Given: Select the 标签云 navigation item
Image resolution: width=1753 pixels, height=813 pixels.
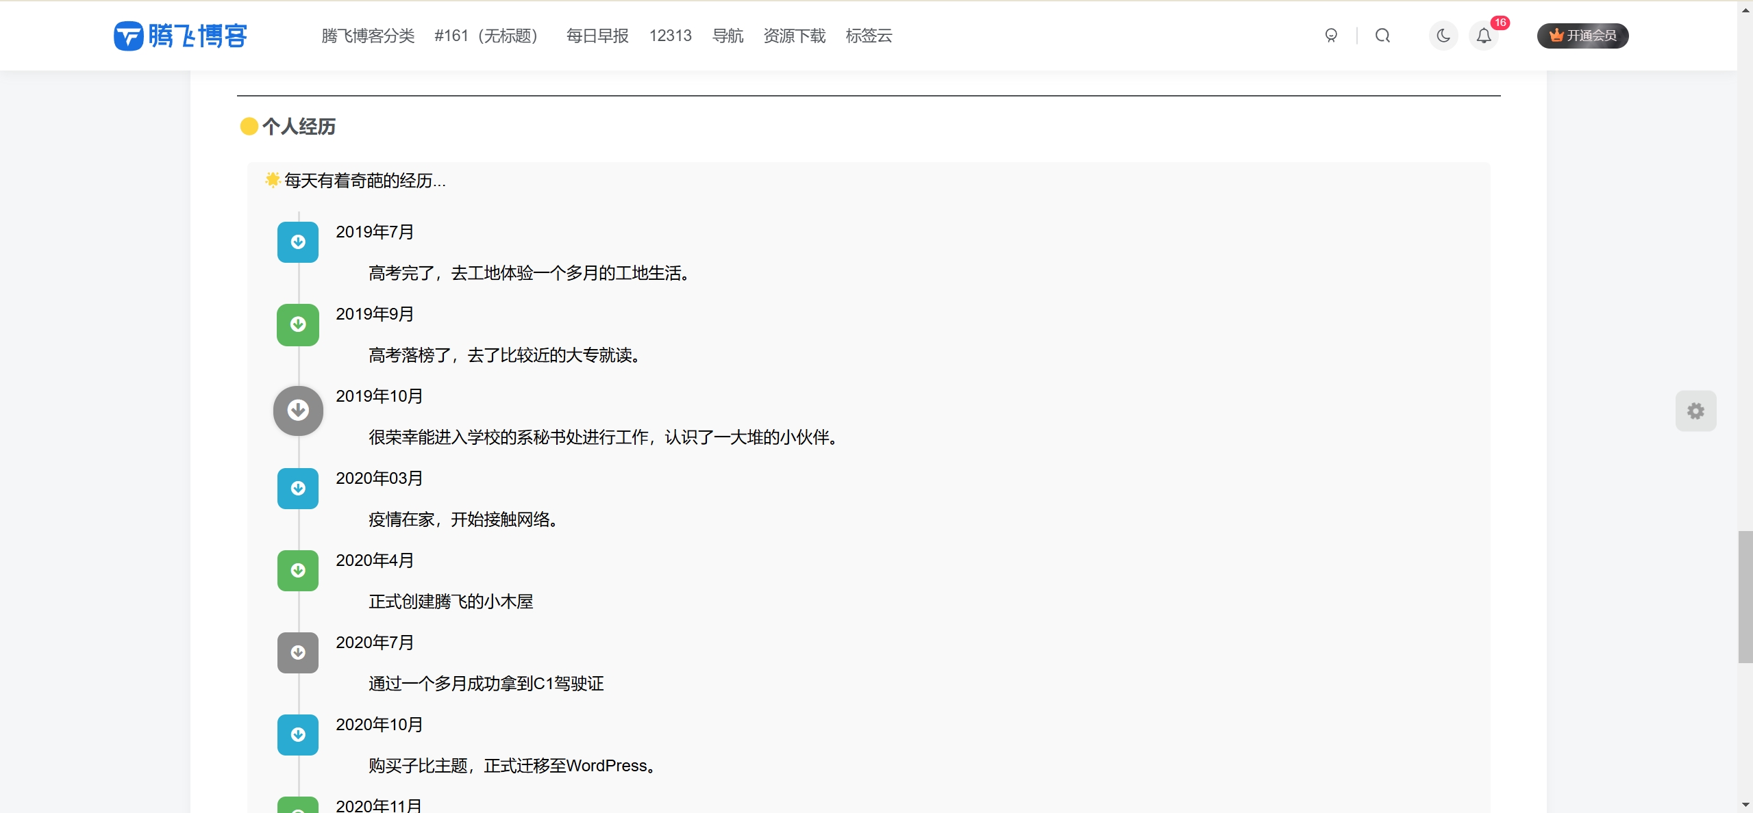Looking at the screenshot, I should pos(869,36).
